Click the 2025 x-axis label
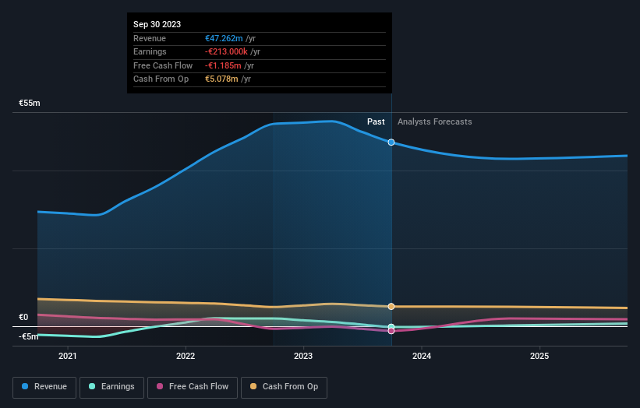 [x=539, y=356]
